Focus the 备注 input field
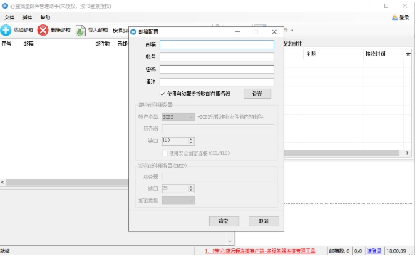Screen dimensions: 417x257 217,82
